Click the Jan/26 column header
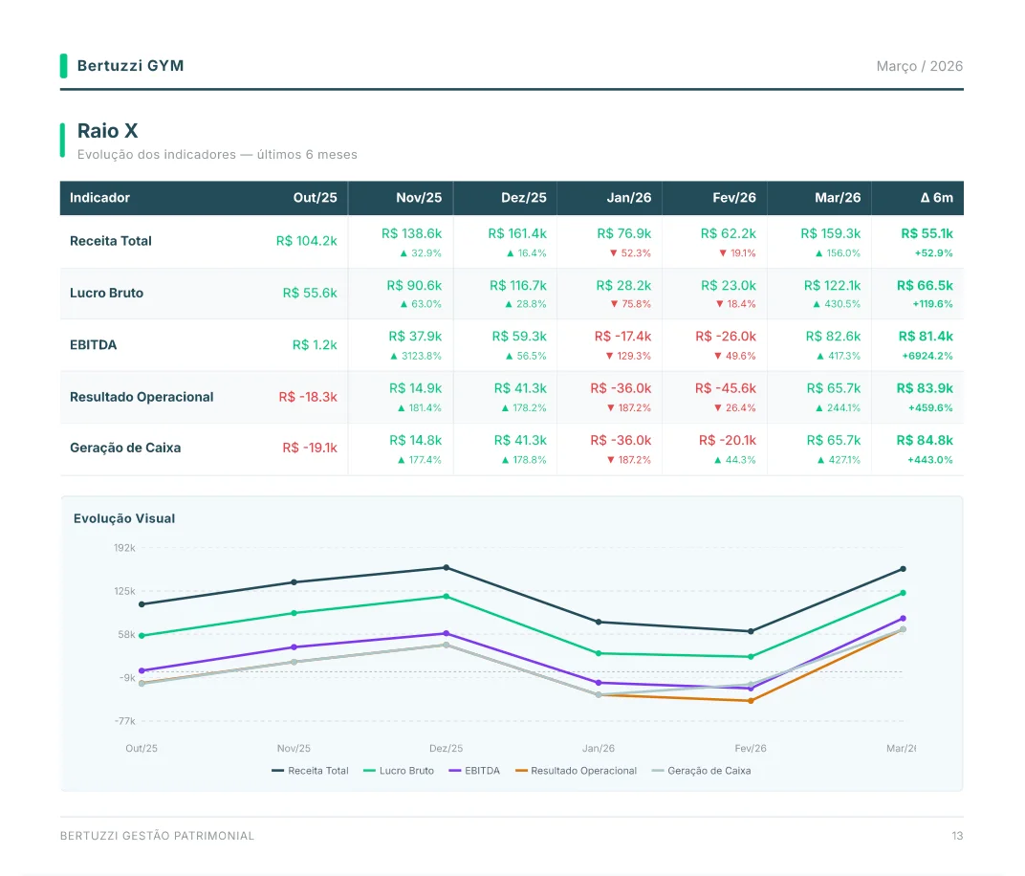This screenshot has width=1025, height=876. click(x=629, y=197)
